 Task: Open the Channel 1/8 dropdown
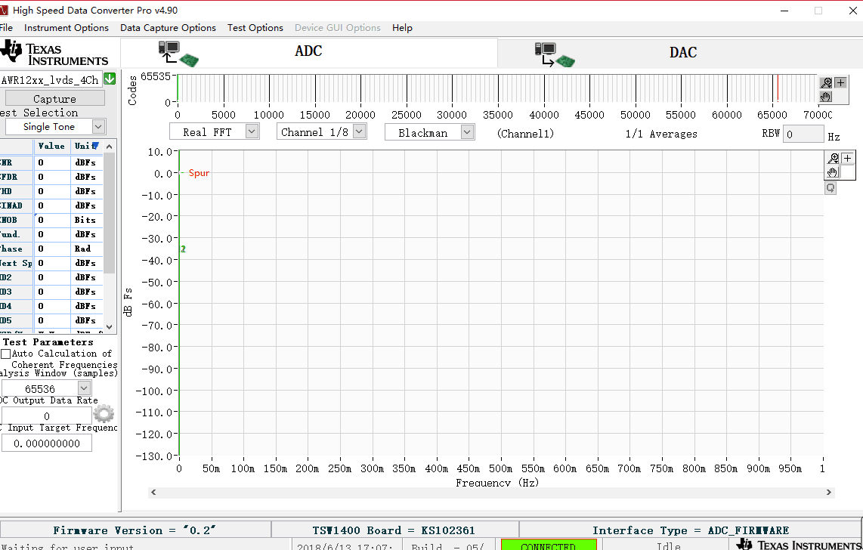tap(360, 131)
